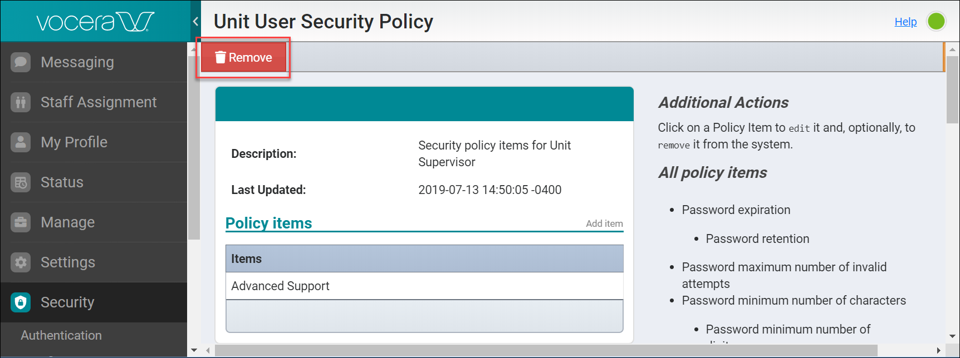Collapse the sidebar with the chevron arrow
The height and width of the screenshot is (358, 960).
(195, 22)
